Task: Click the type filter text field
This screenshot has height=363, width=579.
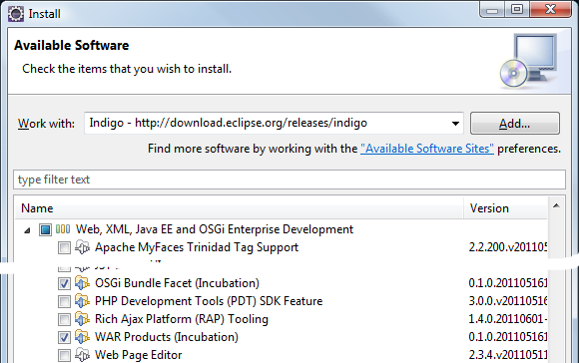Action: [x=289, y=180]
